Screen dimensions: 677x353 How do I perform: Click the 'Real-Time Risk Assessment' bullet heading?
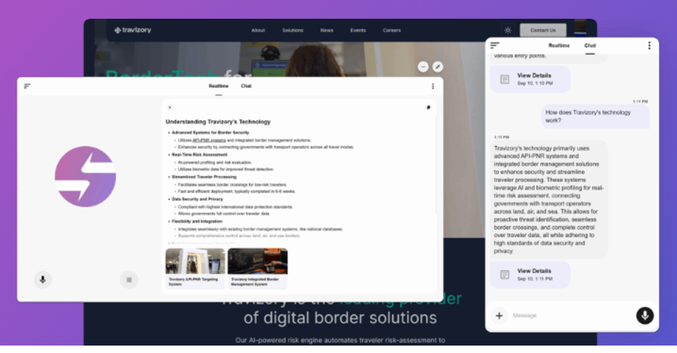[x=200, y=154]
